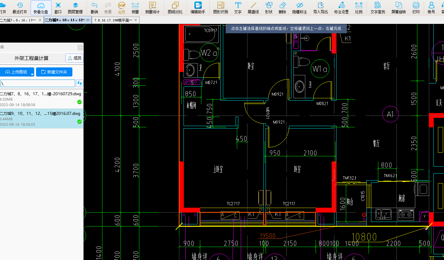The image size is (444, 260).
Task: Click the TC0917 window label
Action: [x=210, y=31]
